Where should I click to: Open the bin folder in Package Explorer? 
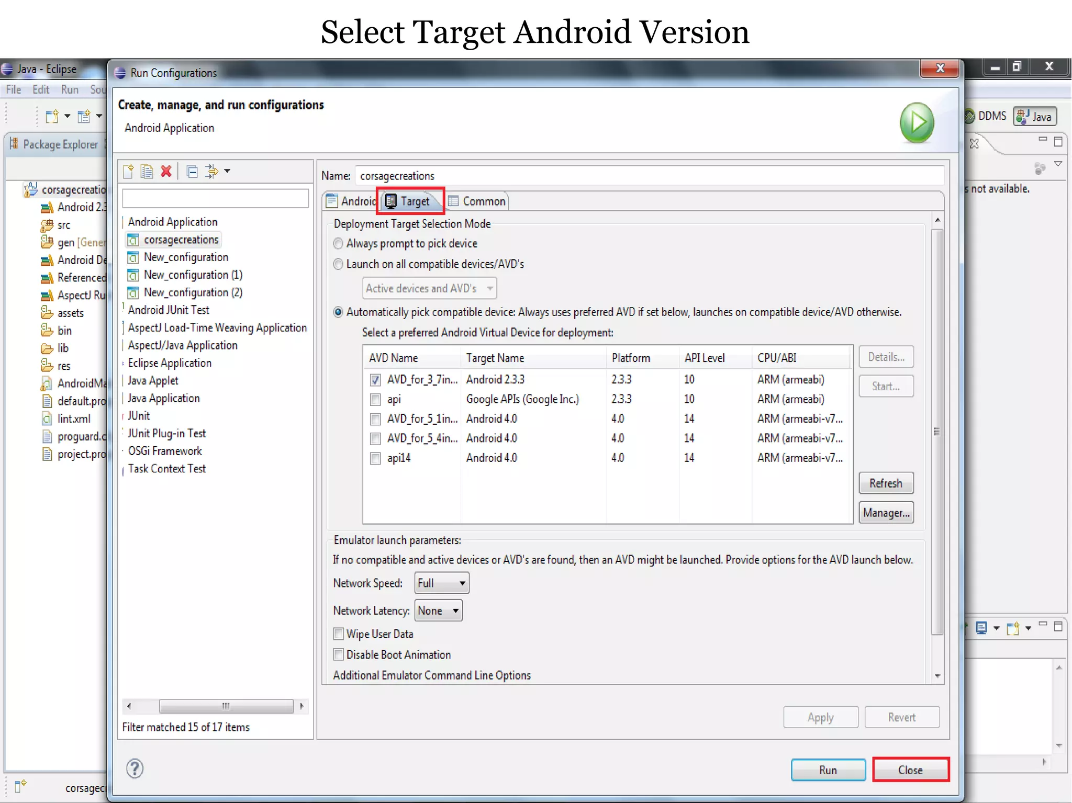pos(57,331)
